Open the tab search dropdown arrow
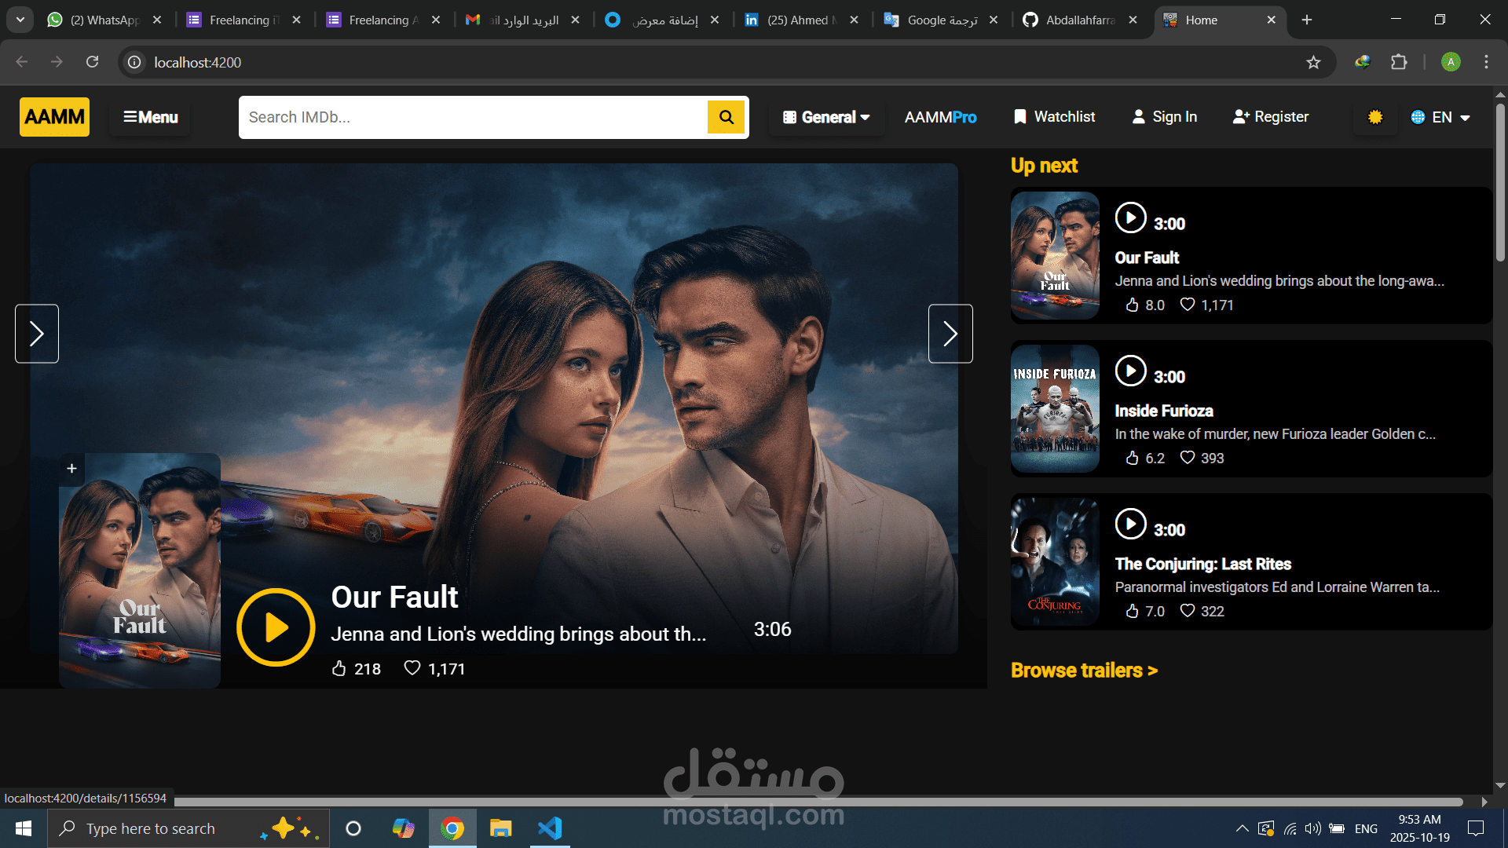Image resolution: width=1508 pixels, height=848 pixels. pyautogui.click(x=20, y=20)
